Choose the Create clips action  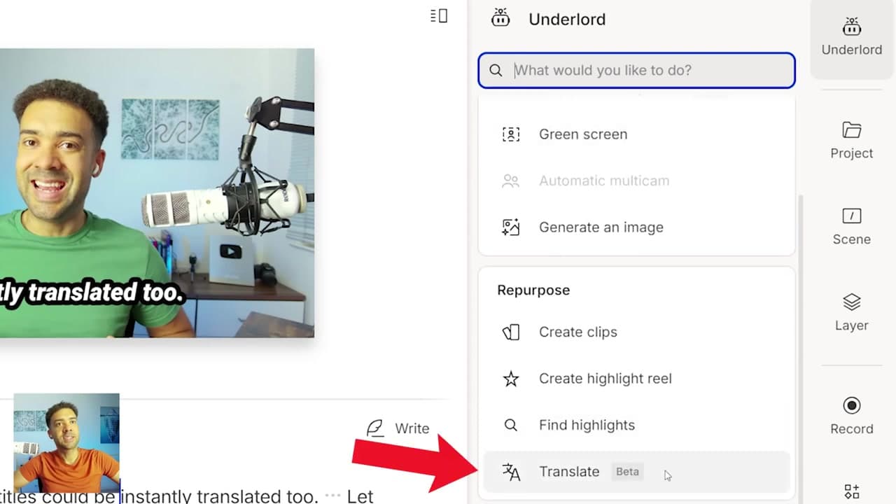(636, 332)
